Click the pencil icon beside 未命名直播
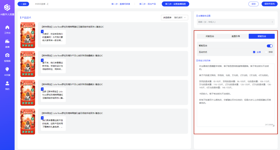This screenshot has height=150, width=280. point(48,4)
